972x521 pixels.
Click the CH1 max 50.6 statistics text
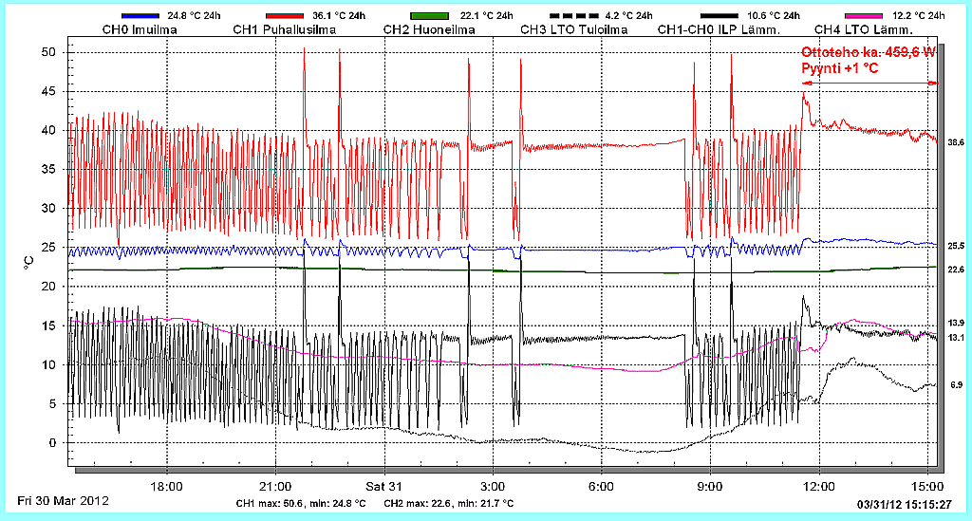click(x=300, y=503)
